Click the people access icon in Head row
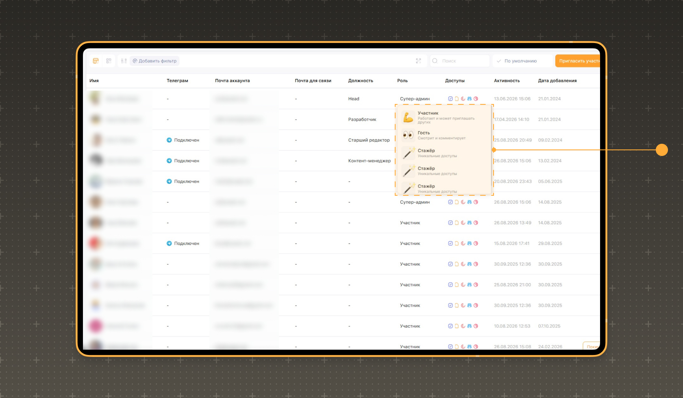Screen dimensions: 683x398 (x=470, y=99)
